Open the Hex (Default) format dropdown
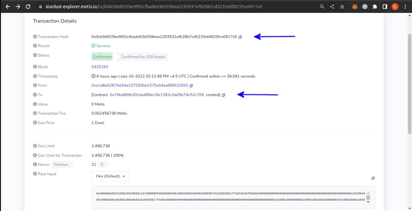Screen dimensions: 412x211 tap(110, 176)
